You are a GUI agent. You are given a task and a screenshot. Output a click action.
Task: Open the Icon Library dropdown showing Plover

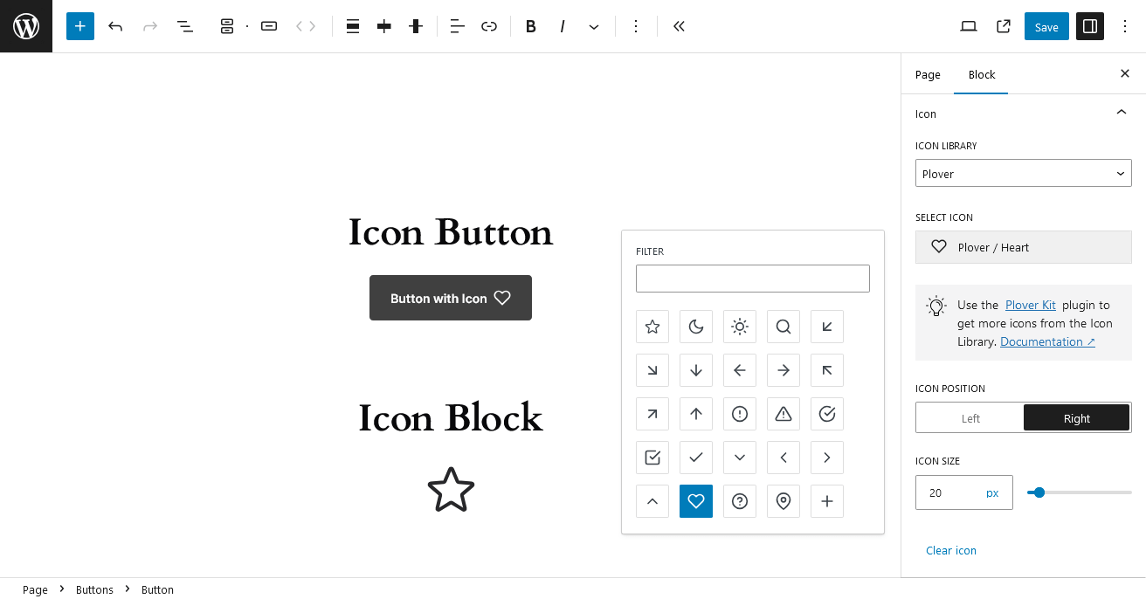click(x=1023, y=173)
